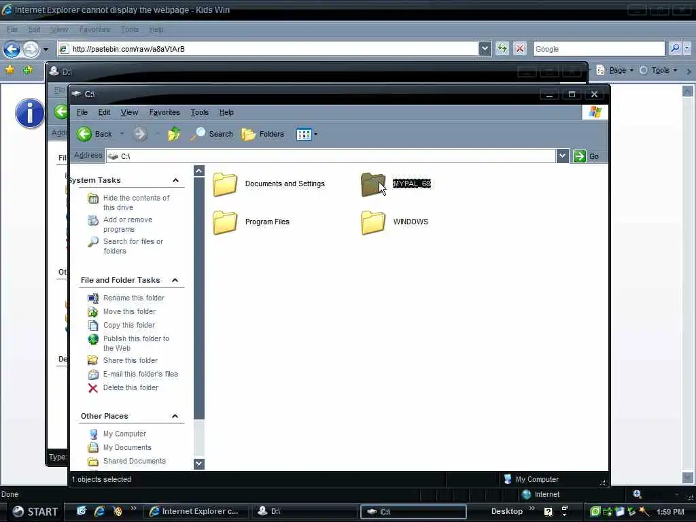Open Shared Documents in Other Places

tap(134, 462)
